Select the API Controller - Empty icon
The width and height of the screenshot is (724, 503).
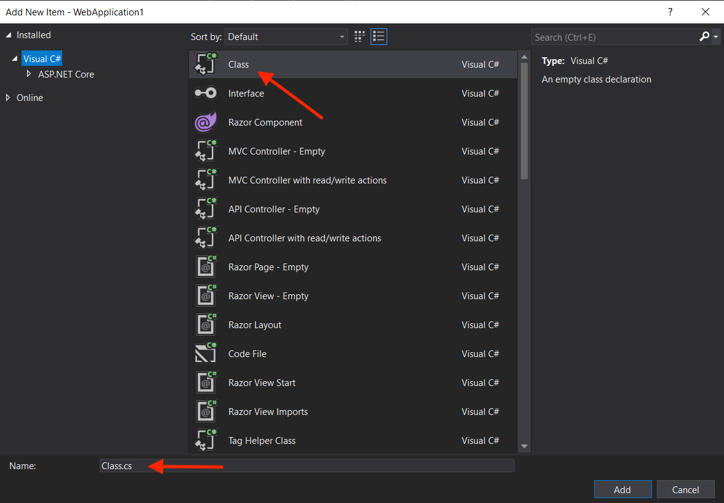click(x=205, y=208)
